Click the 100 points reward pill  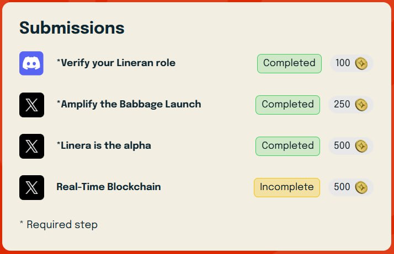click(x=352, y=63)
